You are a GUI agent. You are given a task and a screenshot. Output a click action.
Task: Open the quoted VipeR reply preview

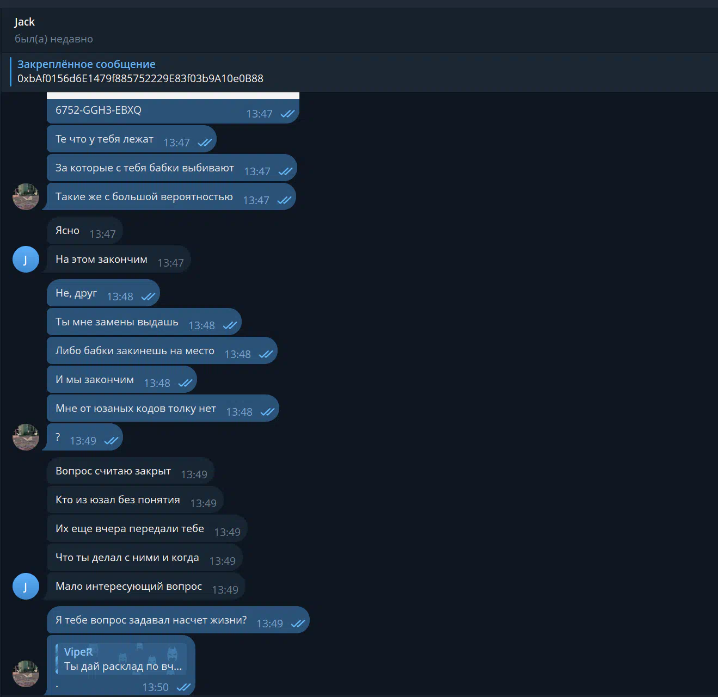121,659
